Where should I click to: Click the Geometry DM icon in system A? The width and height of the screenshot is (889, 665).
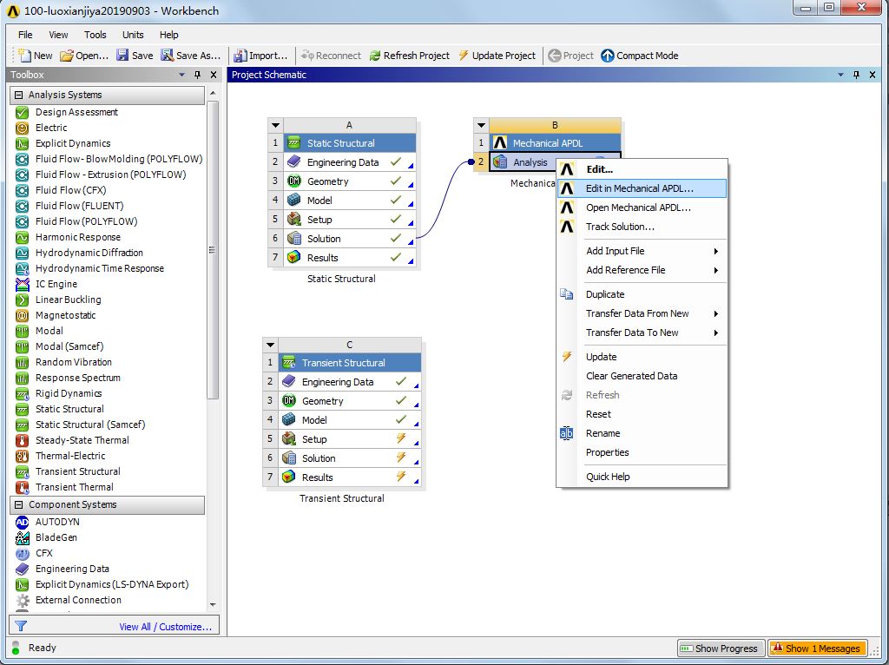293,181
